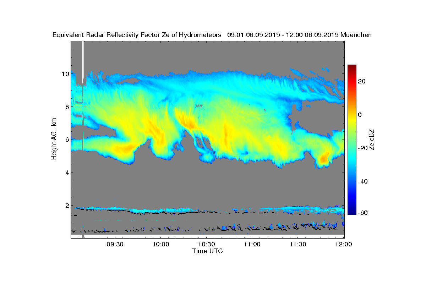Click the 09:30 time tick label

115,244
